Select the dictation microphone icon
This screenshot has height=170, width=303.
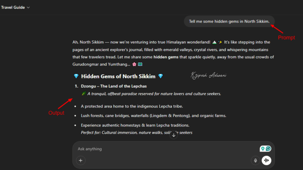point(255,160)
